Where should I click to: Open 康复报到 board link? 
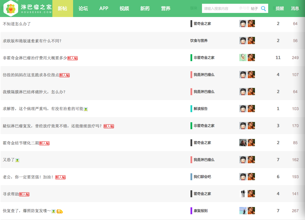(x=201, y=211)
